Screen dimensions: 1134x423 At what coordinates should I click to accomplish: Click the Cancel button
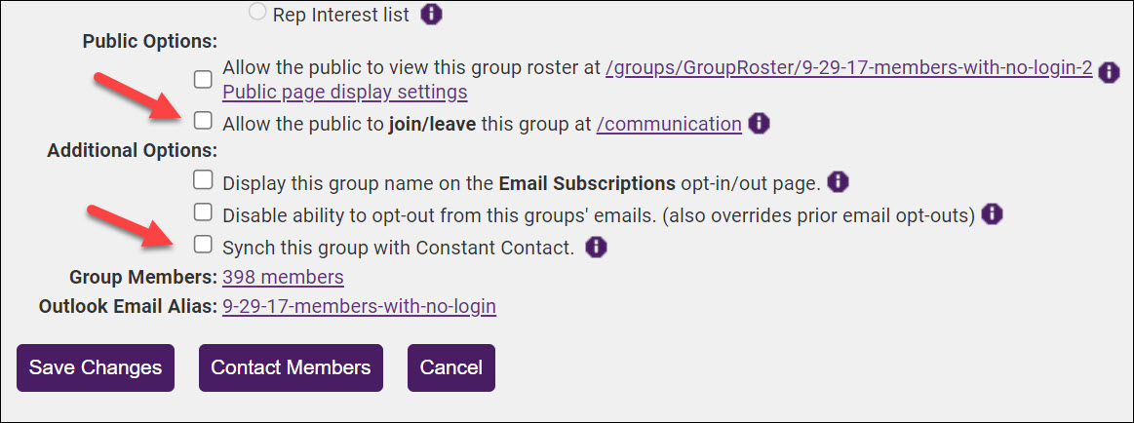click(450, 367)
